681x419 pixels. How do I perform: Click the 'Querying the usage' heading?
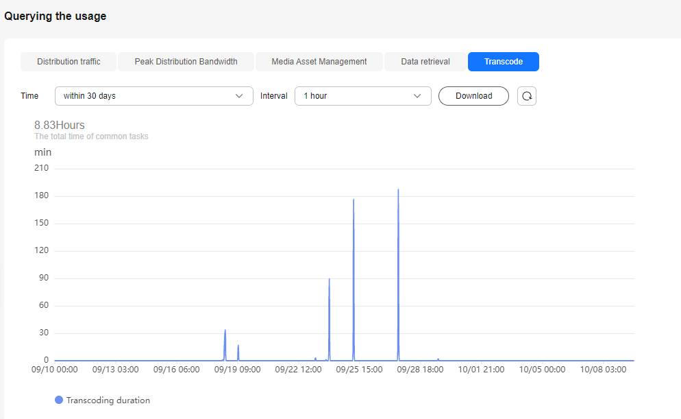coord(55,16)
